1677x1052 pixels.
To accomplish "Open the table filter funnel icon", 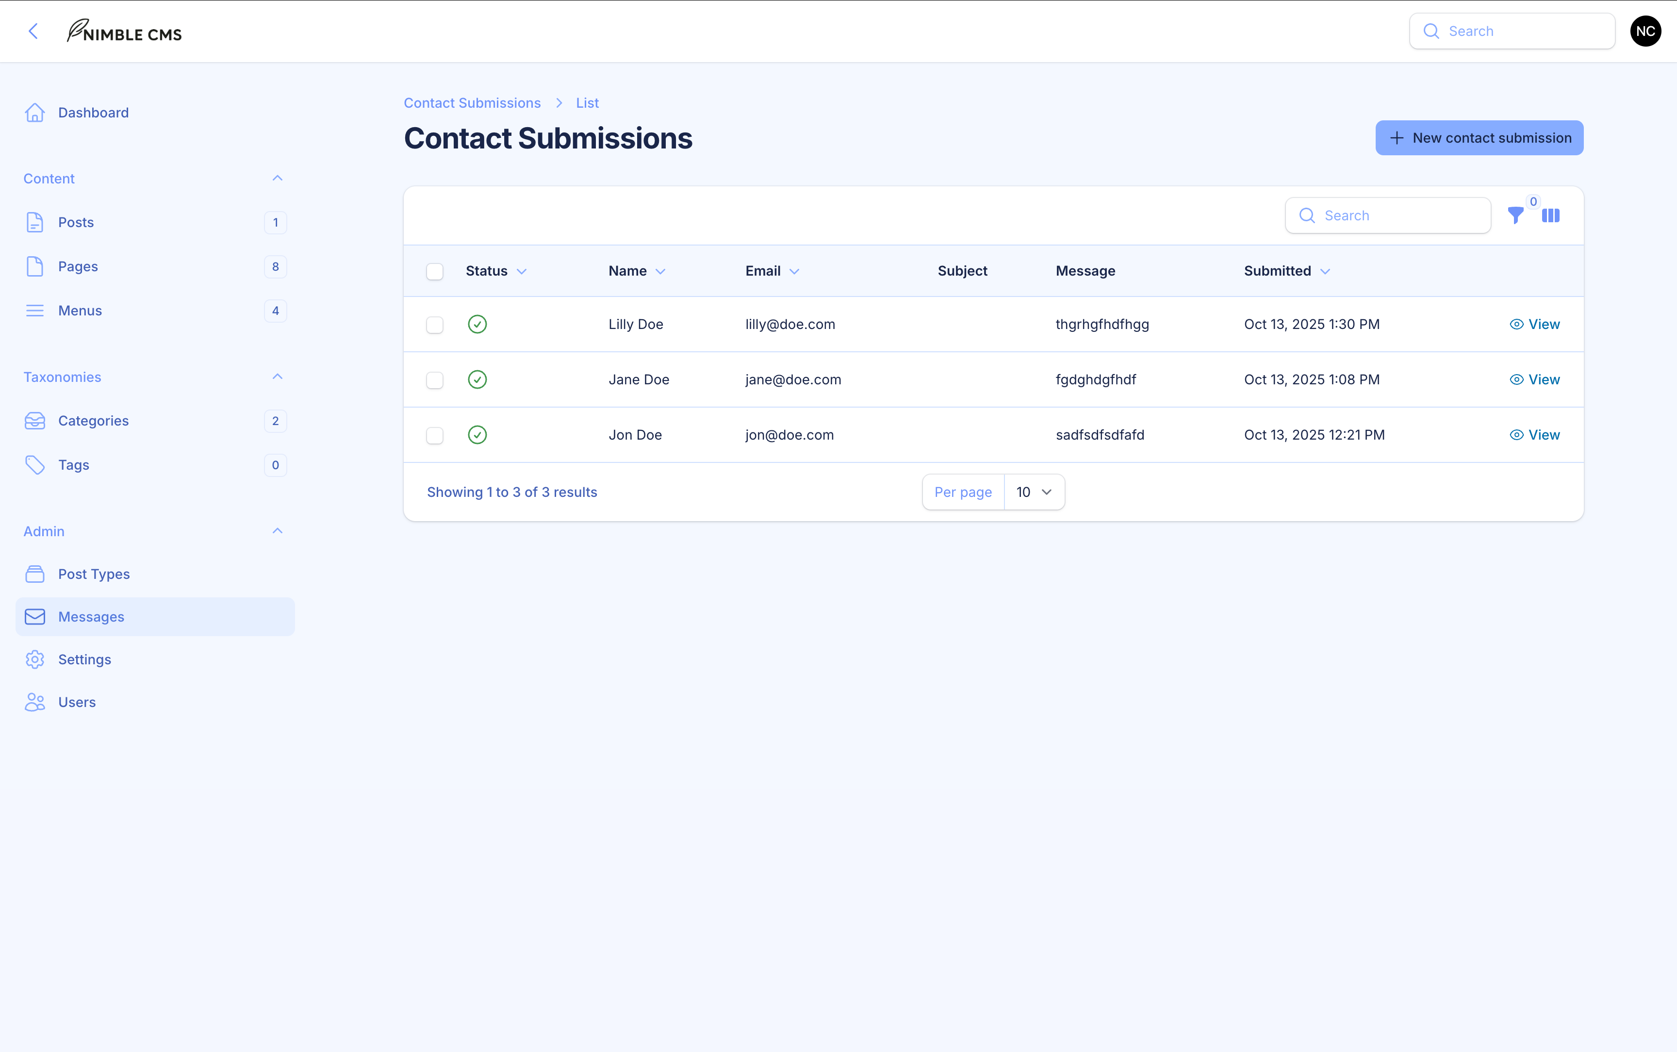I will (x=1515, y=215).
